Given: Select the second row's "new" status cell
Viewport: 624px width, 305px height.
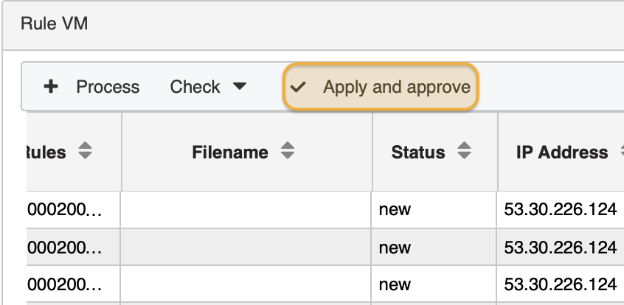Looking at the screenshot, I should click(395, 248).
